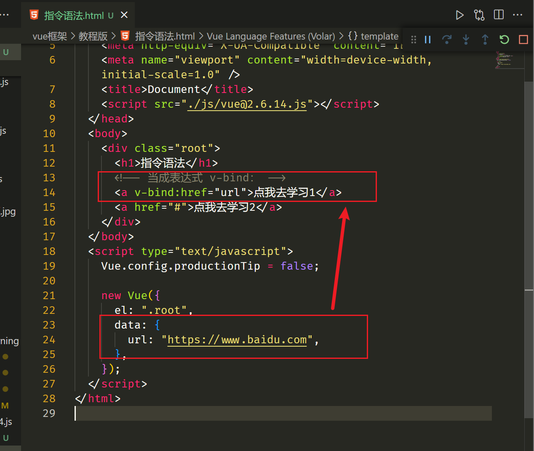Click the el: ".root" property

point(153,310)
